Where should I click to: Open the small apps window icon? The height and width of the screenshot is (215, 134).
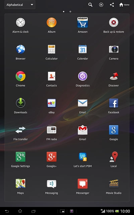coord(62,211)
